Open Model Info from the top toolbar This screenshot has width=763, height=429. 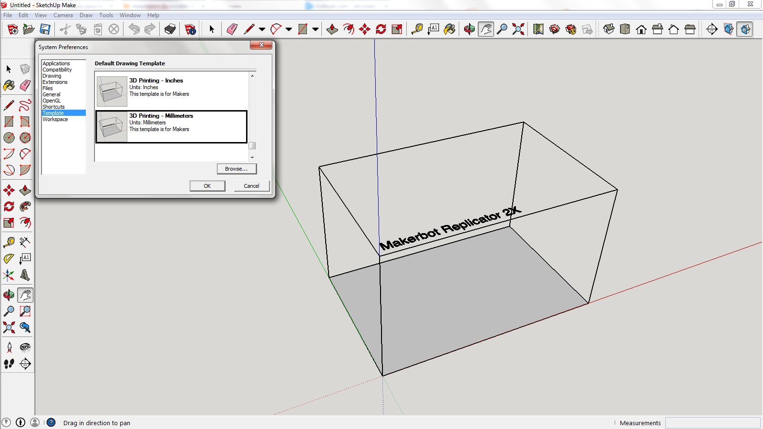(190, 30)
